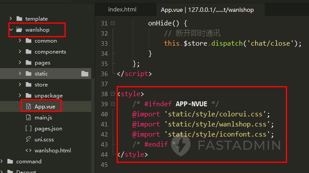Expand the pages folder arrow
309x173 pixels.
(x=20, y=62)
